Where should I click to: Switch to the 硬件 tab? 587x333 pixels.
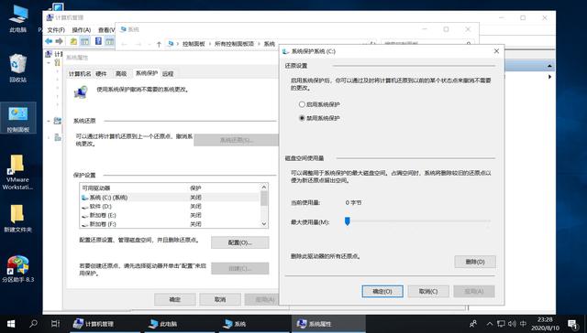(x=101, y=74)
